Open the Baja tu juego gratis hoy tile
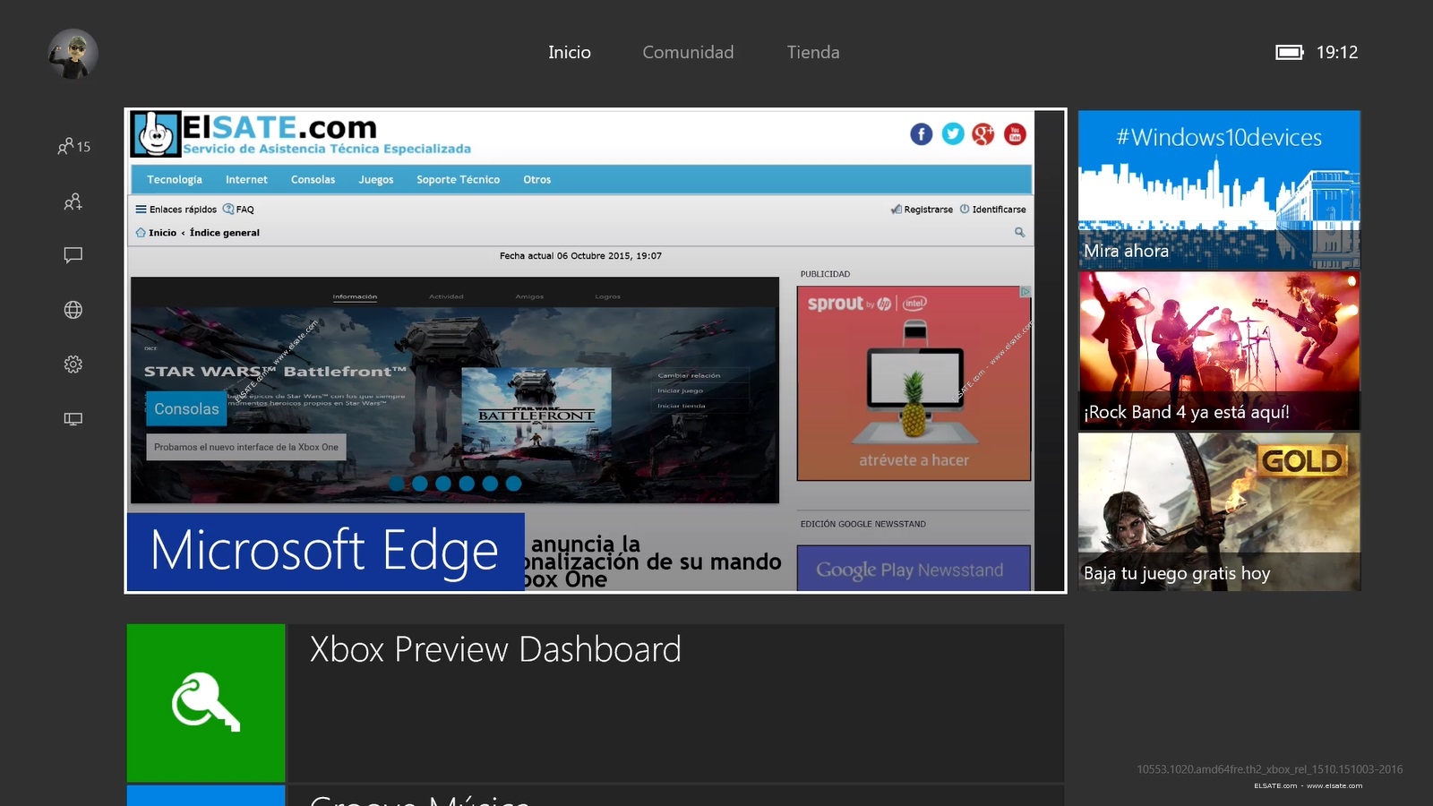This screenshot has height=806, width=1433. coord(1219,512)
